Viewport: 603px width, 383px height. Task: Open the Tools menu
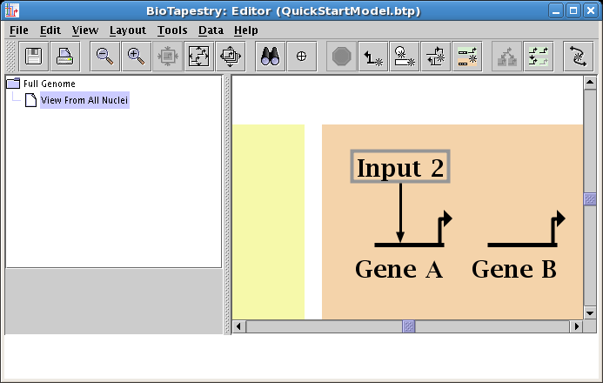(171, 30)
